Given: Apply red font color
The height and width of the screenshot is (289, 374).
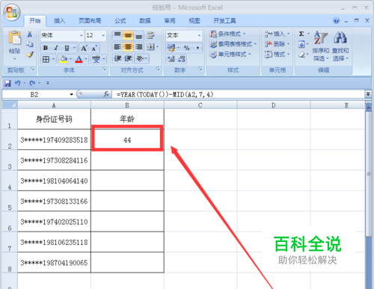Looking at the screenshot, I should pos(79,59).
